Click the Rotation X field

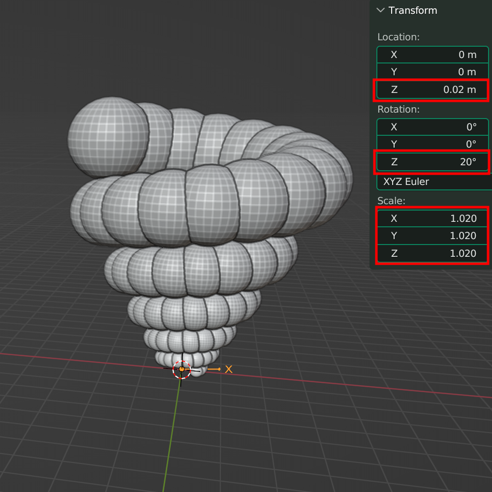432,127
